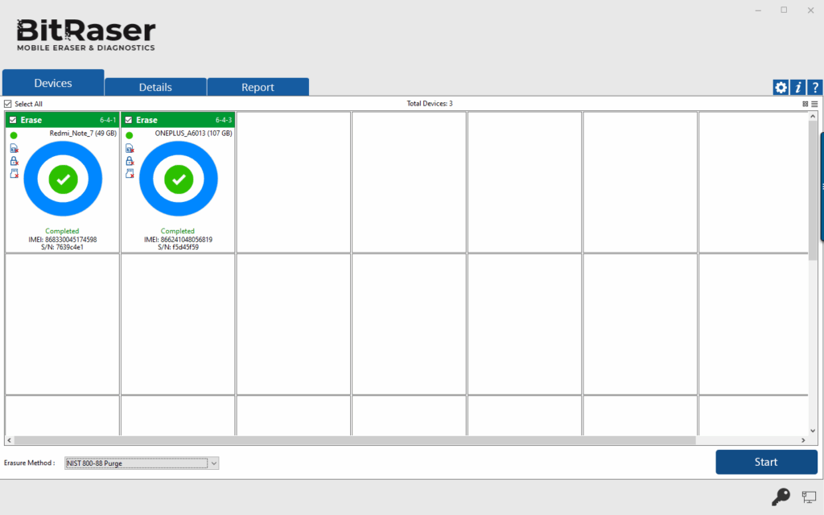Click the BitRaser logo
The image size is (824, 515).
(x=86, y=35)
